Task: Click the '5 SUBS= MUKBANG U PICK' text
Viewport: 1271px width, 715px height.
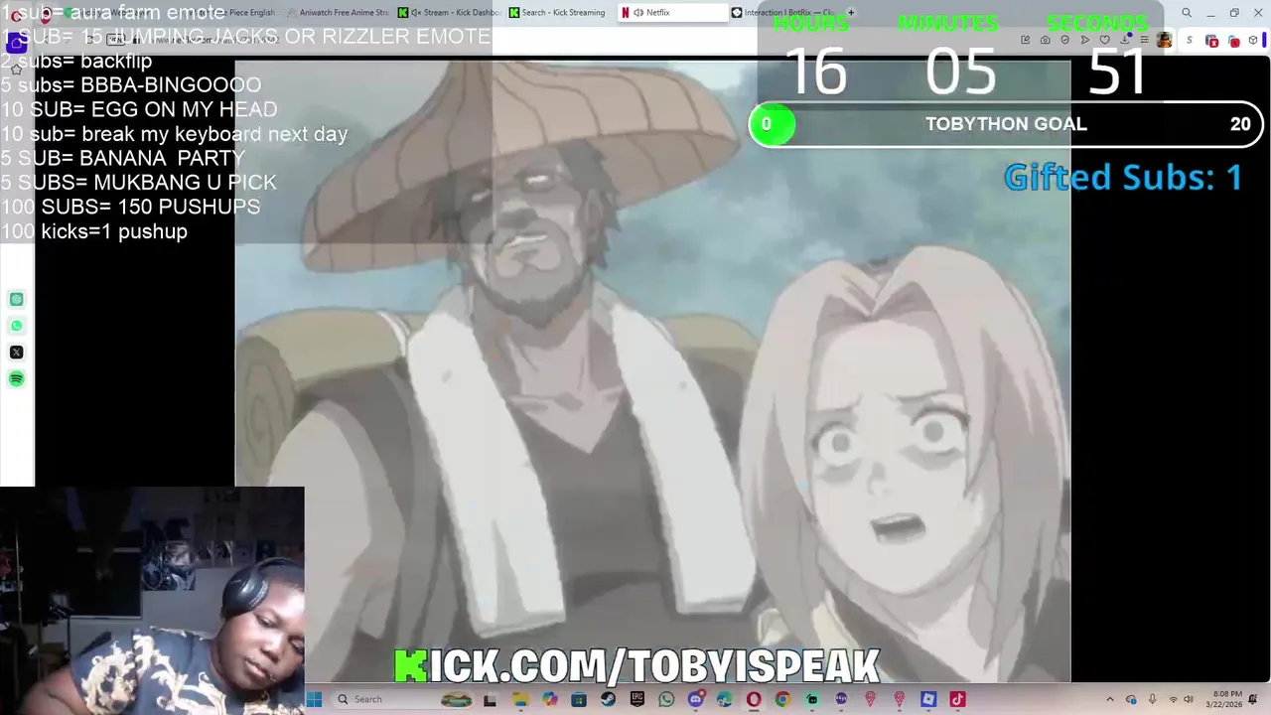Action: (x=138, y=183)
